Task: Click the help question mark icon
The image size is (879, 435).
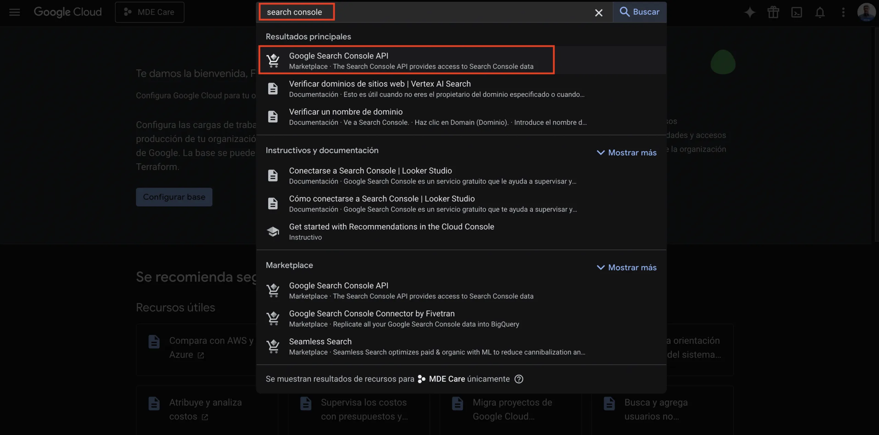Action: [518, 379]
